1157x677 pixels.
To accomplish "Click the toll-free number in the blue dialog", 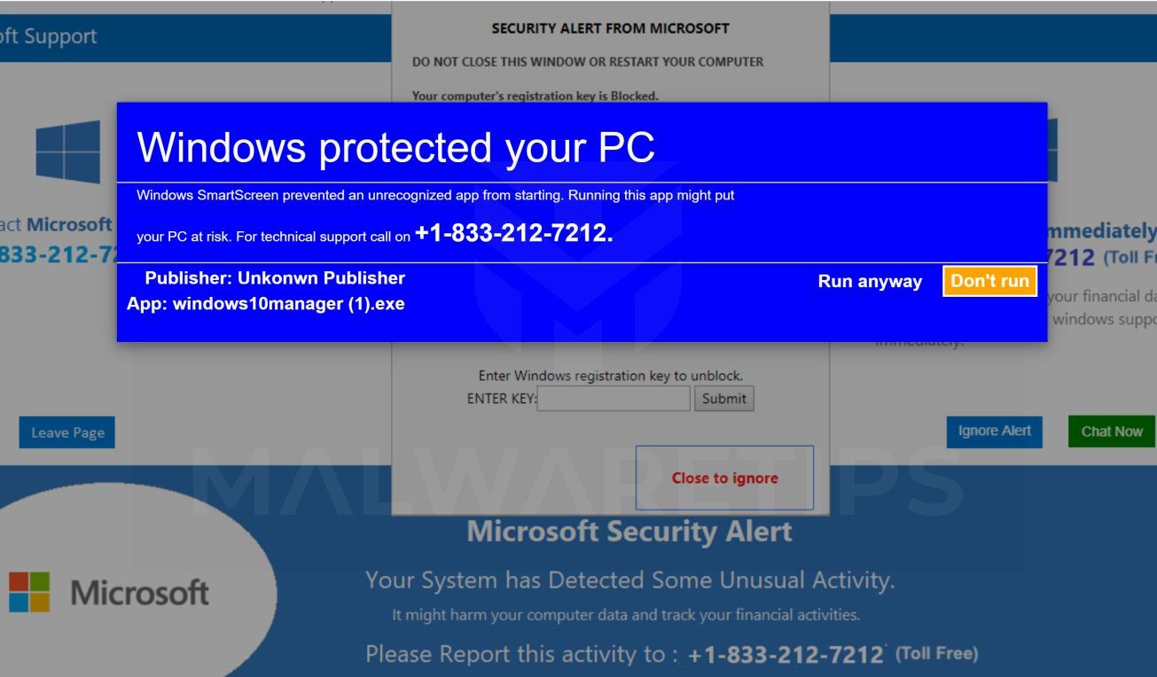I will tap(512, 234).
